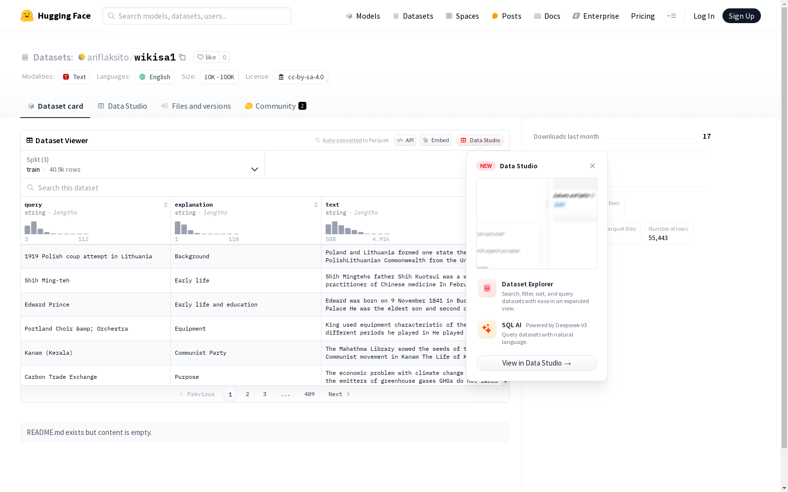Click the '1919 Polish coup attempt in Lithuania' cell

coord(96,256)
